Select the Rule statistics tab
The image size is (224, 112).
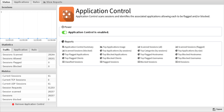[x=34, y=50]
